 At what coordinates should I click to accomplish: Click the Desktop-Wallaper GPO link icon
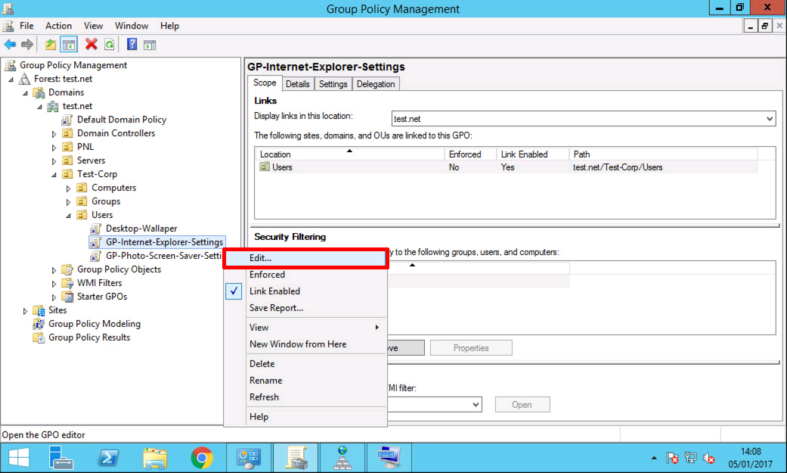point(95,229)
